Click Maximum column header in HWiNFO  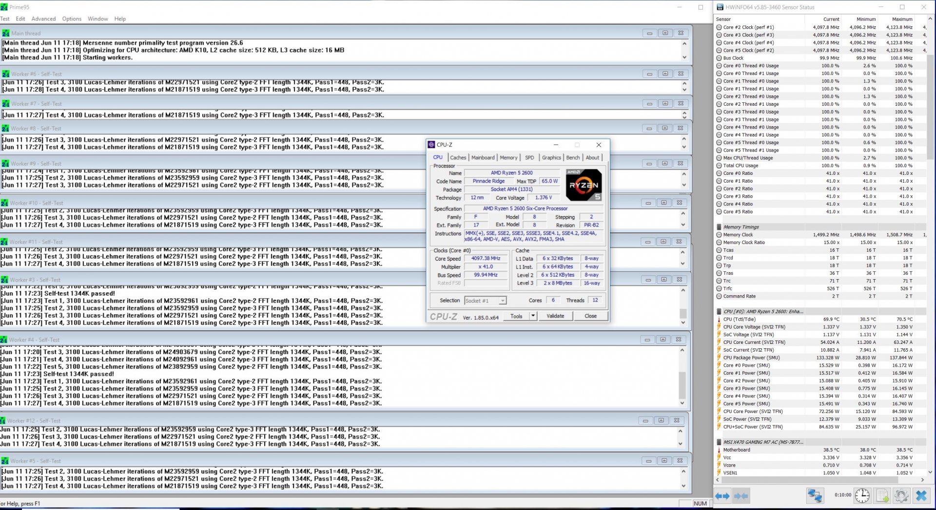pos(902,19)
